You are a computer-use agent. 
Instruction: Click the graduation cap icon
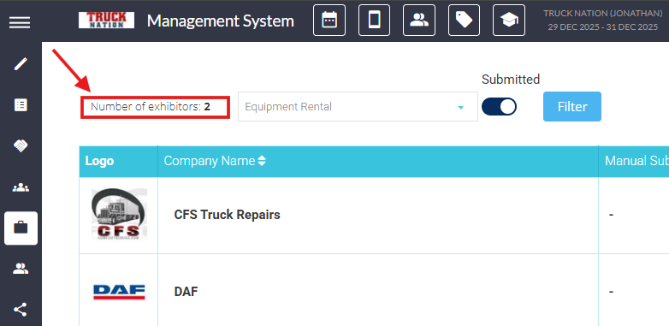click(509, 20)
